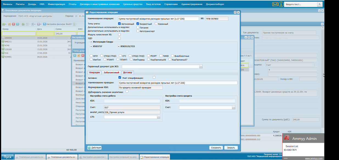This screenshot has width=339, height=160.
Task: Toggle the 'Модуль начисления ЭБ' checkbox
Action: coord(119,34)
